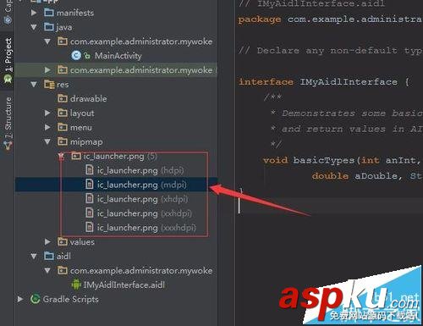423x326 pixels.
Task: Select IMyAidlInterface.aidl file
Action: 124,285
